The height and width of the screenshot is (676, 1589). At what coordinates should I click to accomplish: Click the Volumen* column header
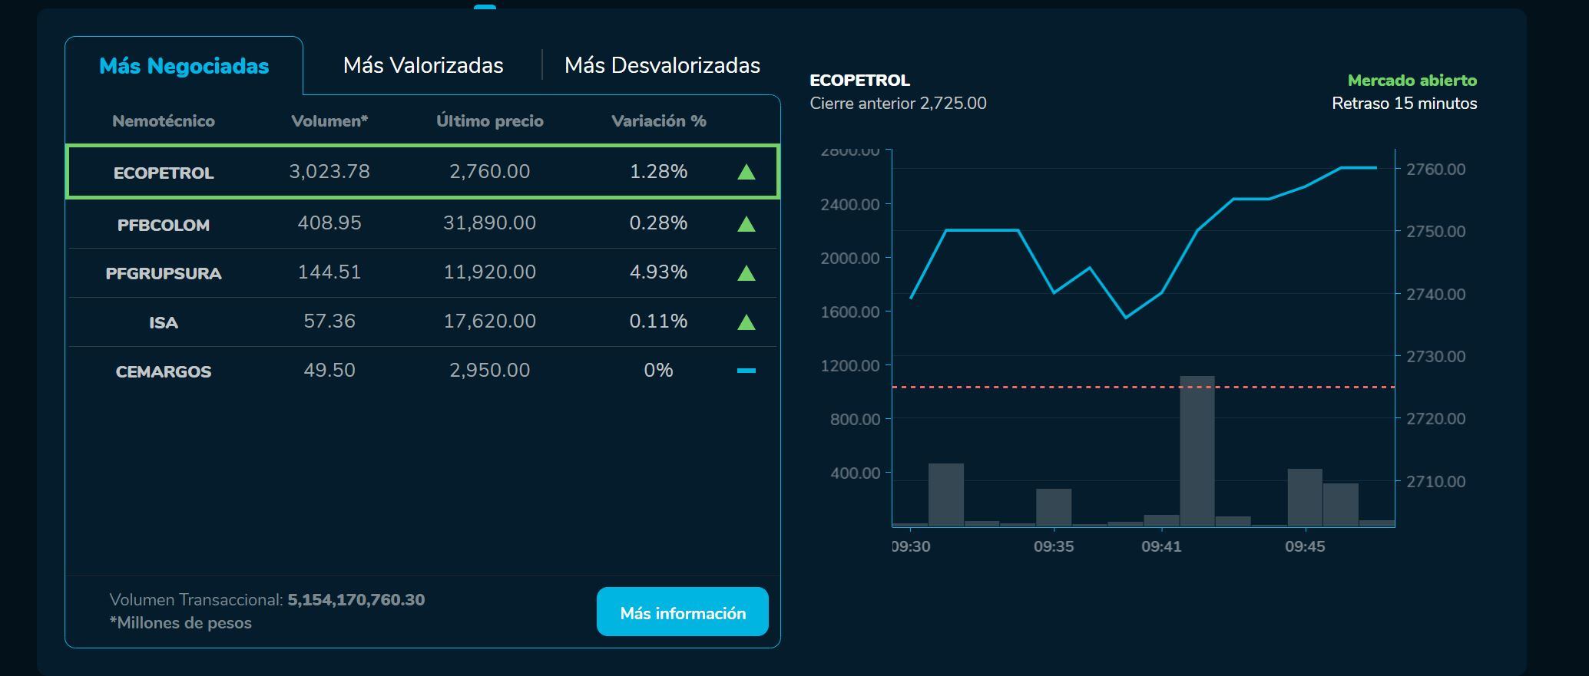tap(329, 121)
